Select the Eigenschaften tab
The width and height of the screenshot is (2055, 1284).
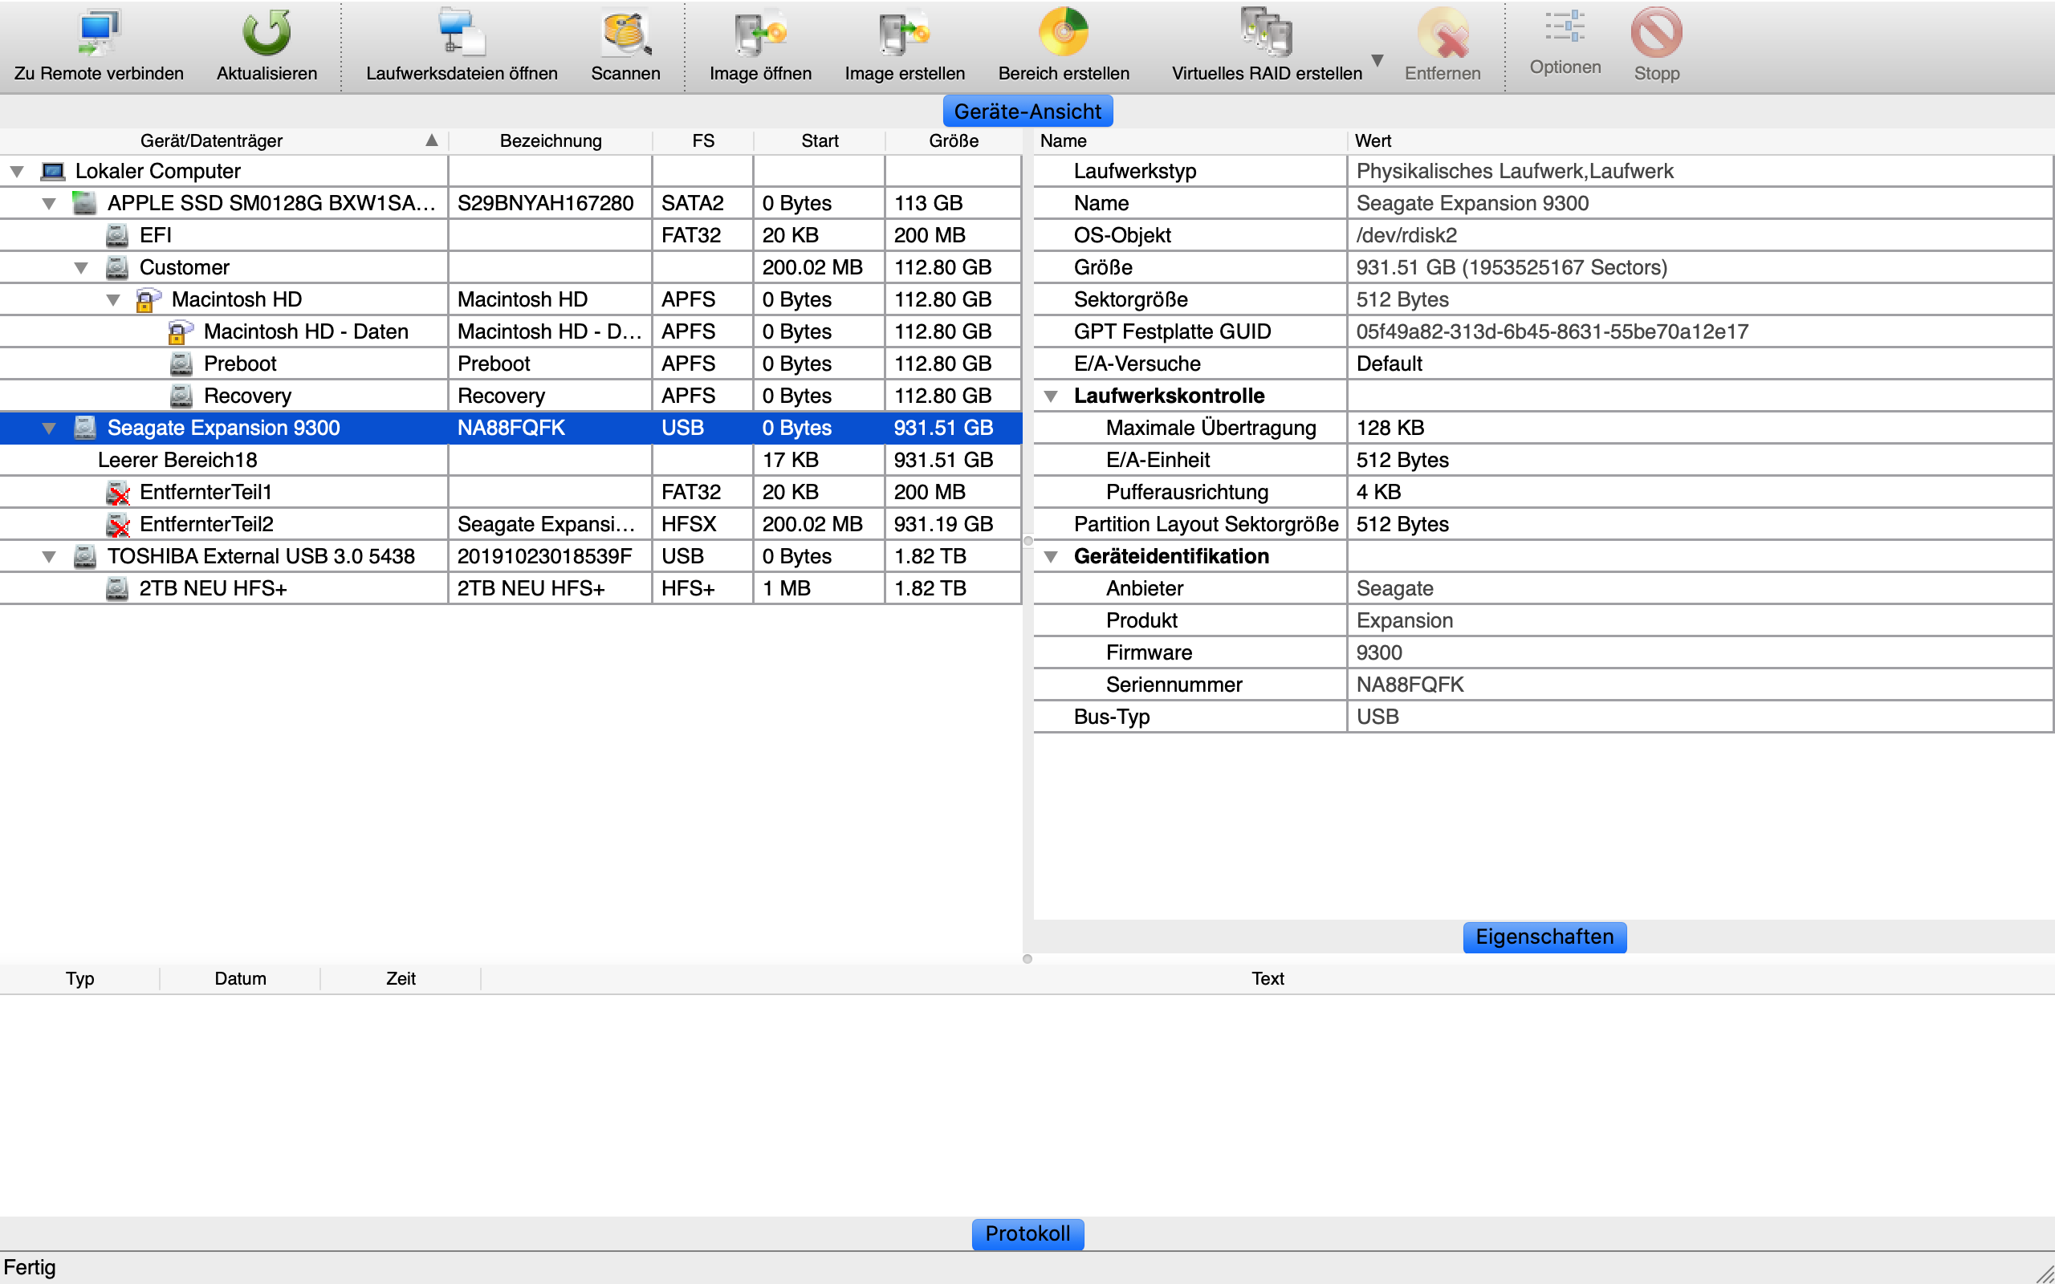click(1544, 937)
